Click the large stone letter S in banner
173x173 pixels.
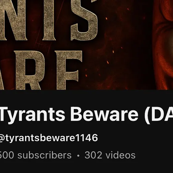point(84,20)
